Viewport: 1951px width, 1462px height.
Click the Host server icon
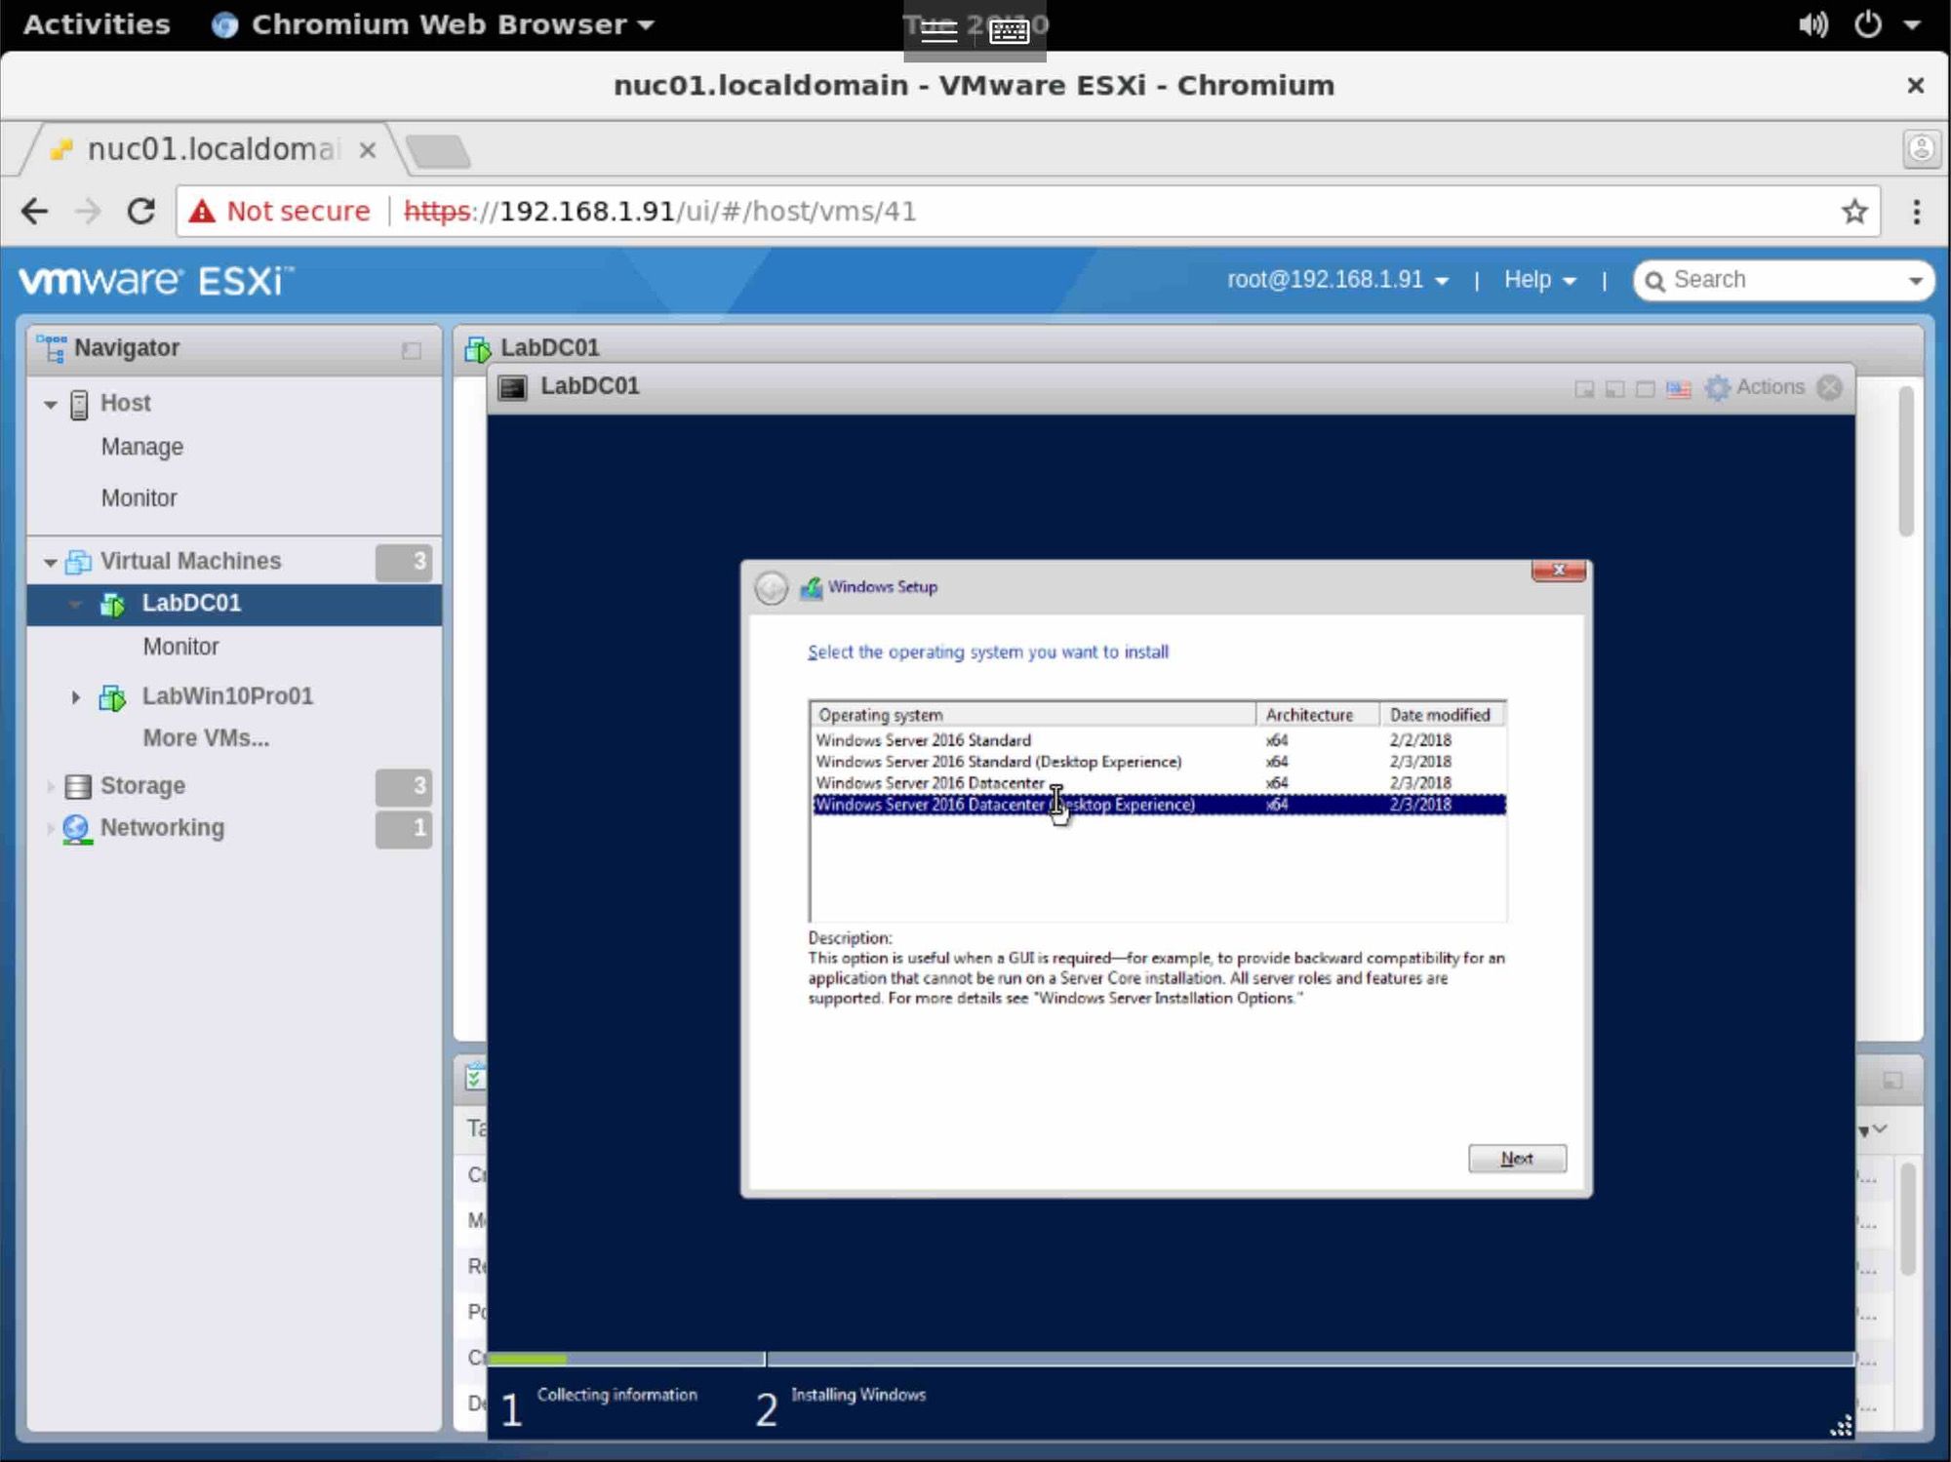click(x=80, y=404)
